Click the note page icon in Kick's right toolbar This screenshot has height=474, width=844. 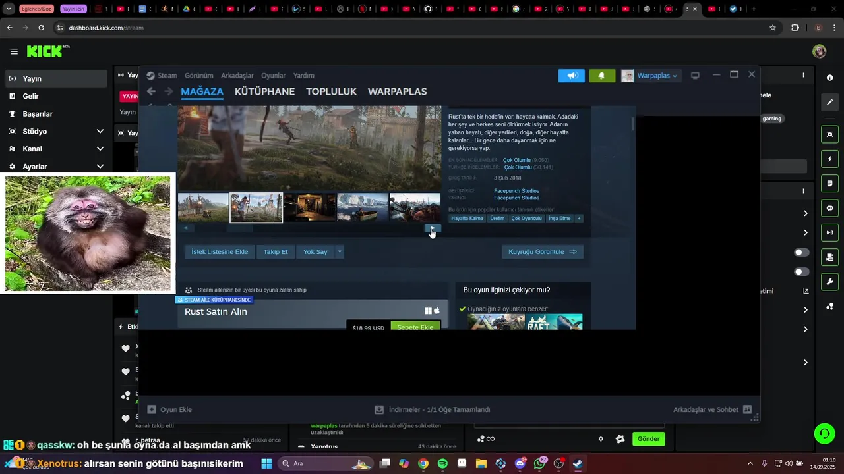(829, 184)
